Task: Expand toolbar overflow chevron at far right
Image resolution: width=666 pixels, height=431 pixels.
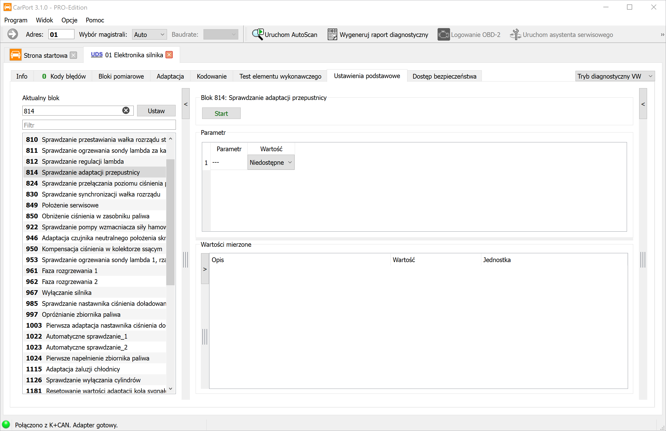Action: click(662, 35)
